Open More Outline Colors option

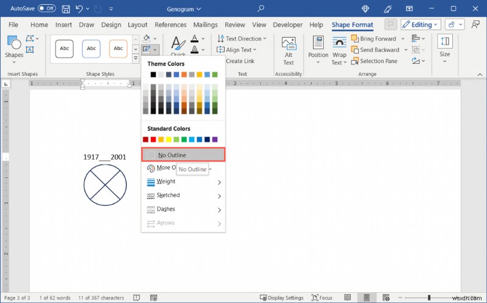point(183,168)
